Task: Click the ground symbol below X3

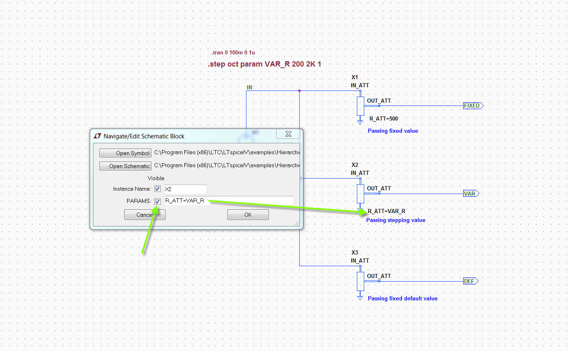Action: click(x=360, y=297)
